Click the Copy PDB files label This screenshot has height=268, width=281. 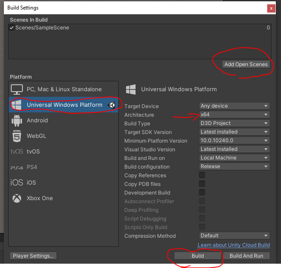142,184
